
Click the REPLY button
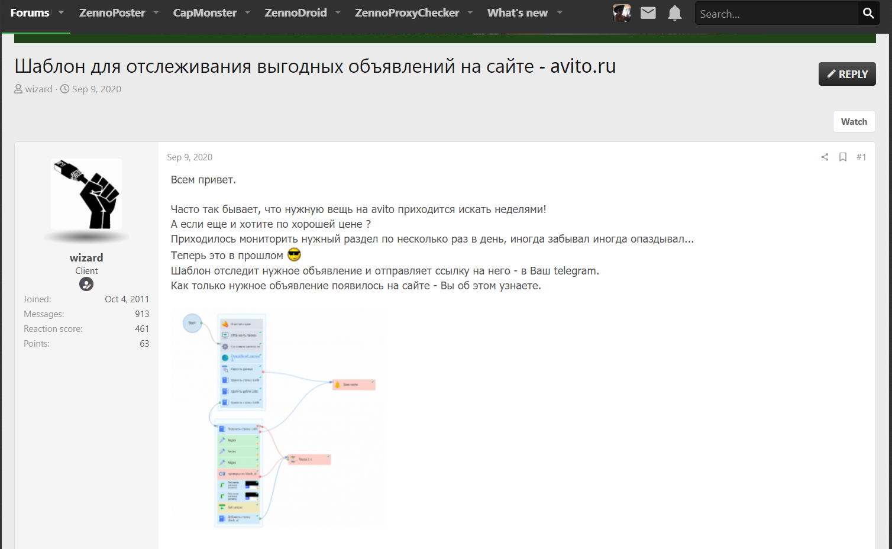[x=847, y=74]
